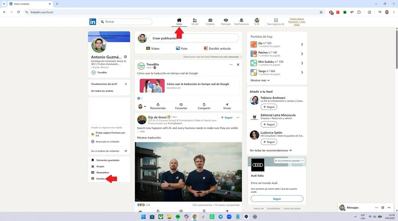The image size is (398, 221).
Task: Open Ver todas las recomendaciones
Action: coord(271,150)
